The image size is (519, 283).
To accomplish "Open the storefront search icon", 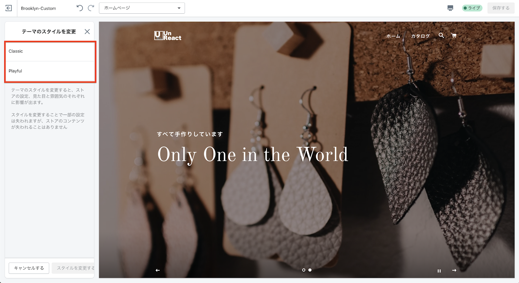I will point(441,35).
